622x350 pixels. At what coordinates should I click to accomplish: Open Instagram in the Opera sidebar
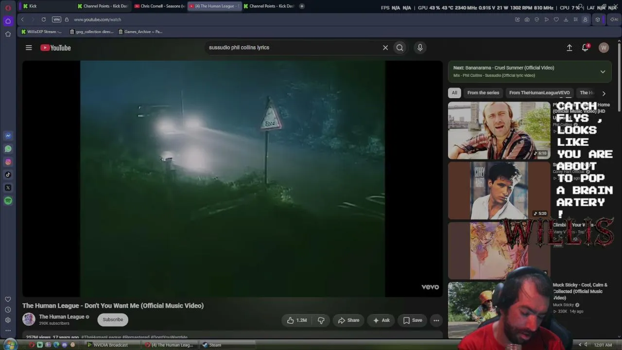(x=8, y=162)
